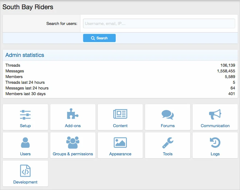
Task: Open the Users person icon
Action: click(25, 143)
